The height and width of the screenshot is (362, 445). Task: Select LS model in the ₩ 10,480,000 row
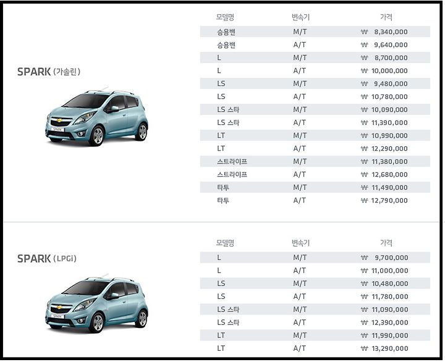pyautogui.click(x=221, y=284)
